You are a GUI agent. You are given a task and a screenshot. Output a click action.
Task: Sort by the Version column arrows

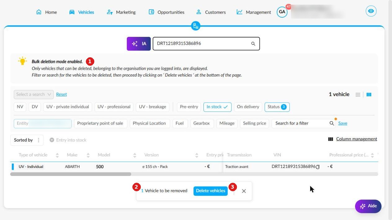(x=197, y=155)
